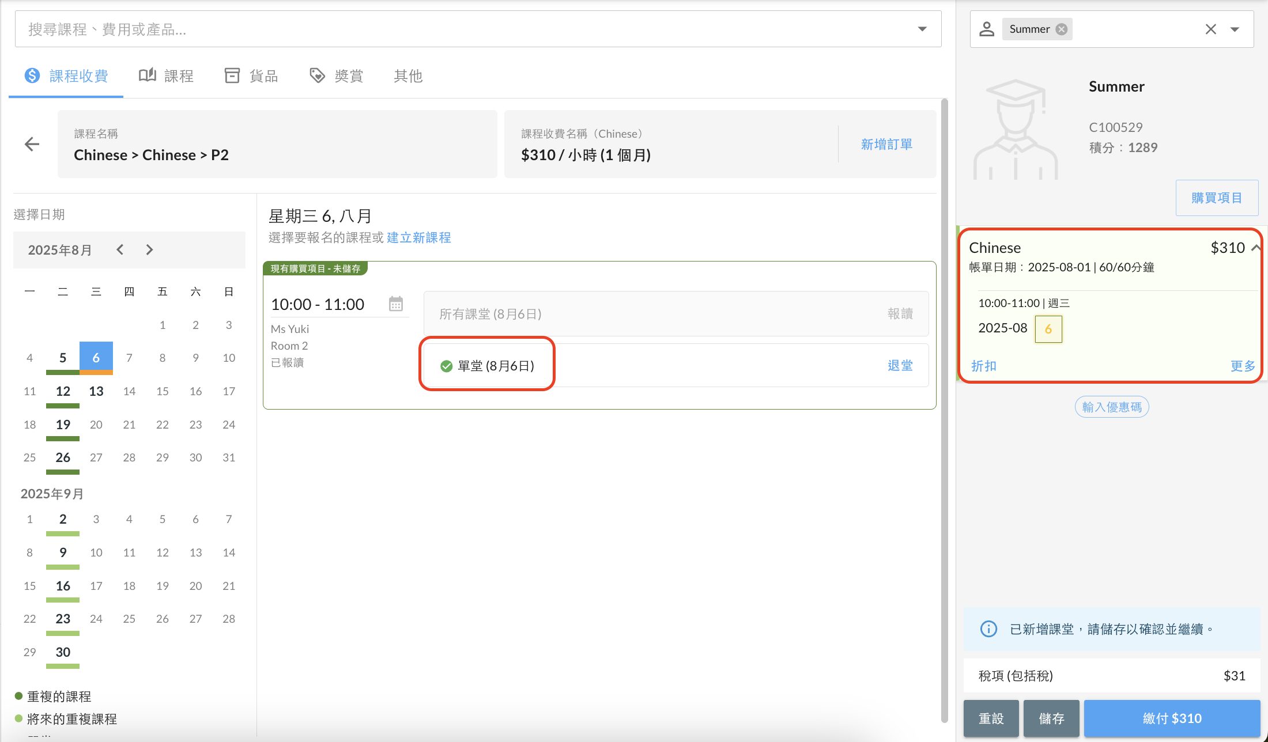
Task: Click the green check on 單堂 (8月6日)
Action: coord(446,366)
